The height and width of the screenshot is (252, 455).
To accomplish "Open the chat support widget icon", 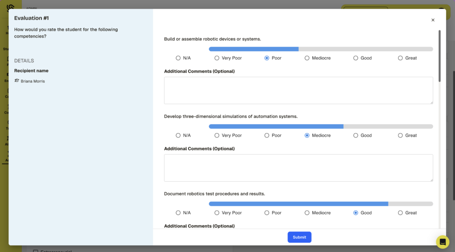I will [443, 242].
